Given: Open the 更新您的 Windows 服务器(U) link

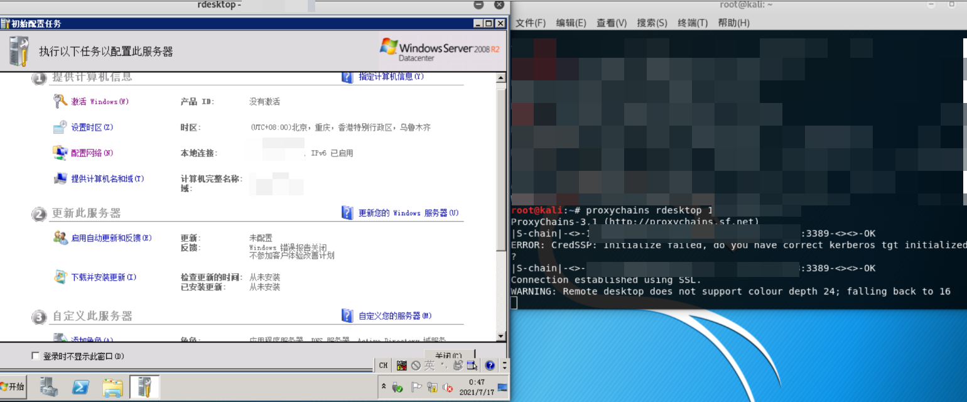Looking at the screenshot, I should [x=409, y=213].
